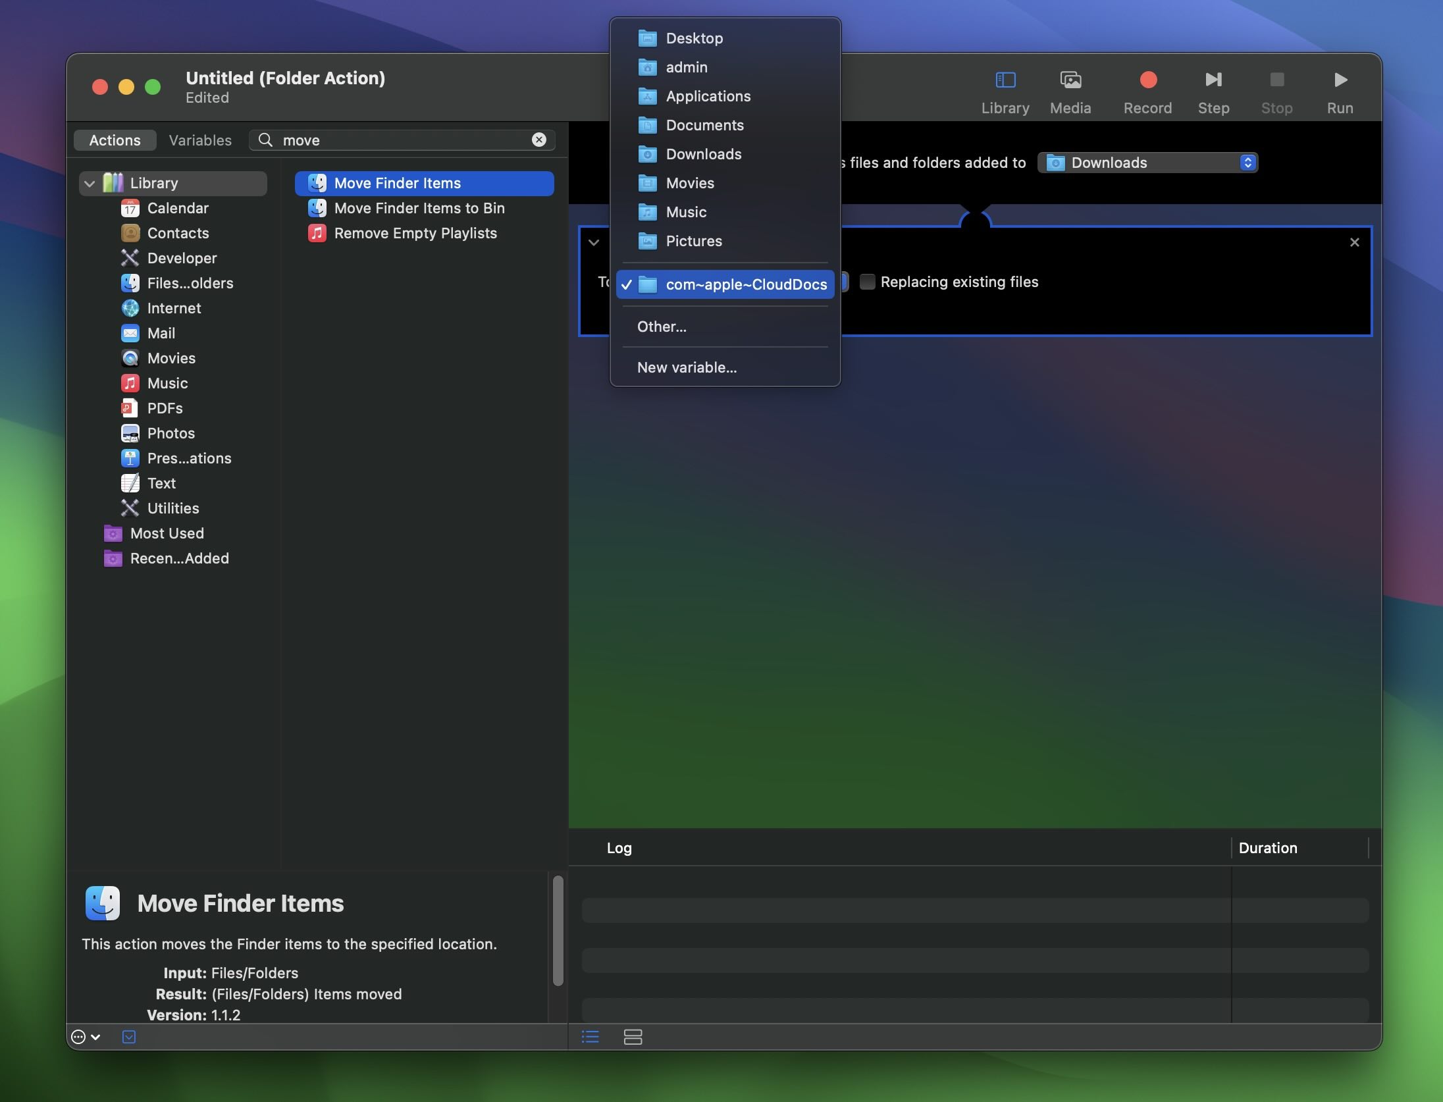Toggle the Library toolbar button
Image resolution: width=1443 pixels, height=1102 pixels.
click(x=1005, y=92)
